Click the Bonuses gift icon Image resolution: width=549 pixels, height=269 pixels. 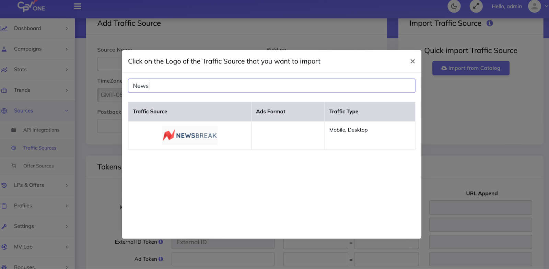pyautogui.click(x=4, y=267)
